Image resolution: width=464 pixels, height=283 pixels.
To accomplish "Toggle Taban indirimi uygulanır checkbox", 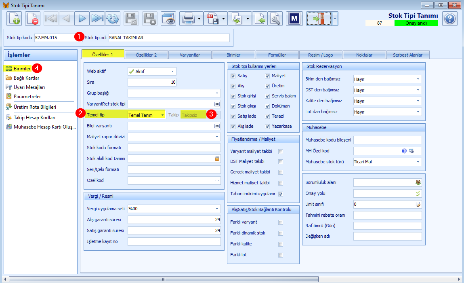I will click(x=281, y=194).
